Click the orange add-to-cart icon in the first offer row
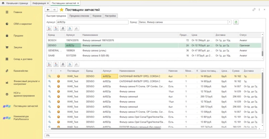This screenshot has width=269, height=139. pos(58,76)
